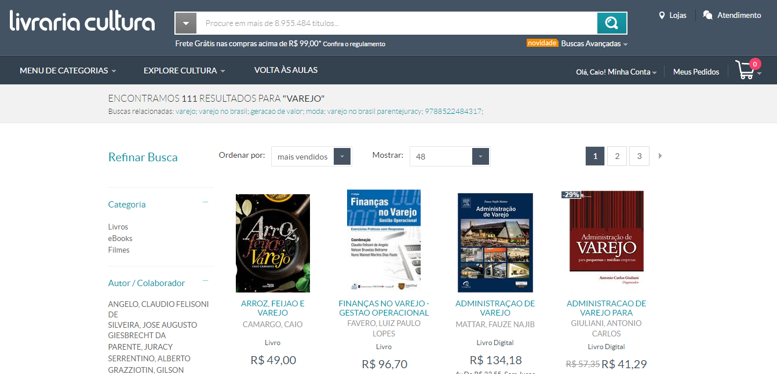777x374 pixels.
Task: Click the search text field
Action: 397,24
